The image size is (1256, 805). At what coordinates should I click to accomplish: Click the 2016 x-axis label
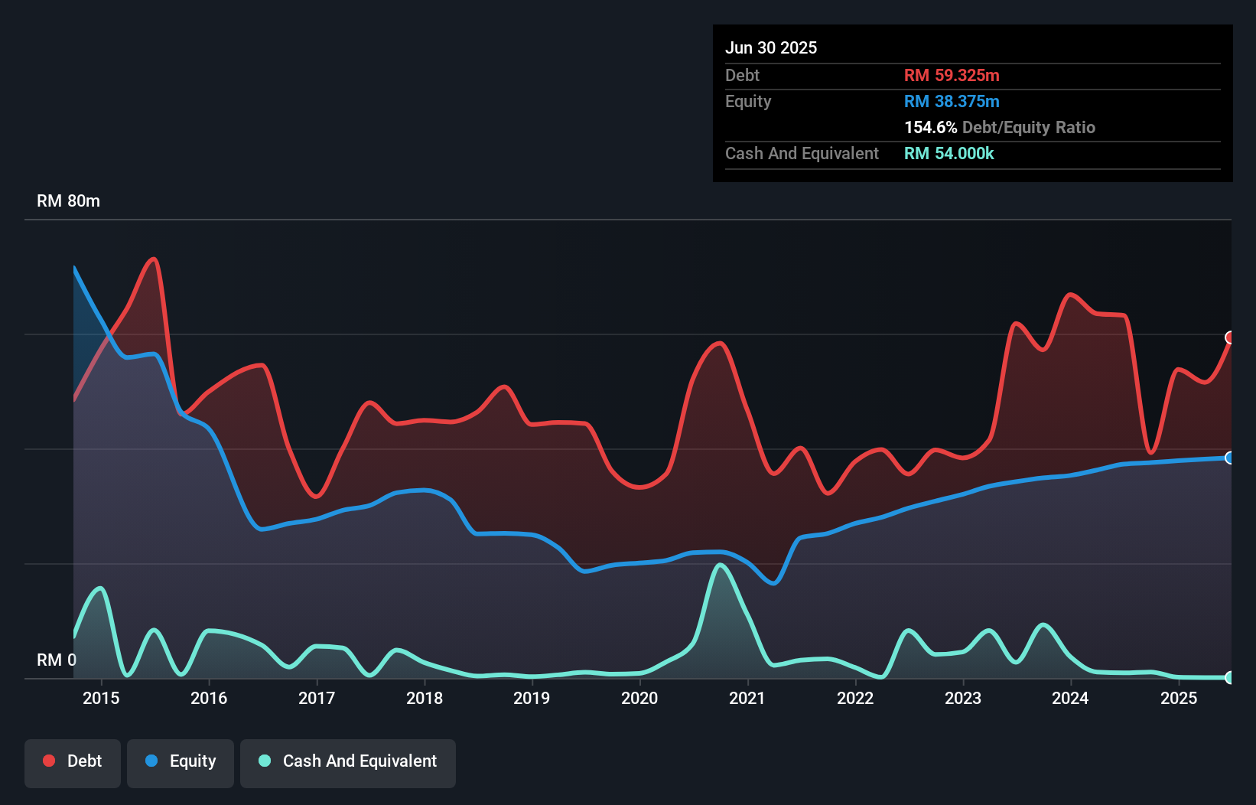tap(209, 698)
